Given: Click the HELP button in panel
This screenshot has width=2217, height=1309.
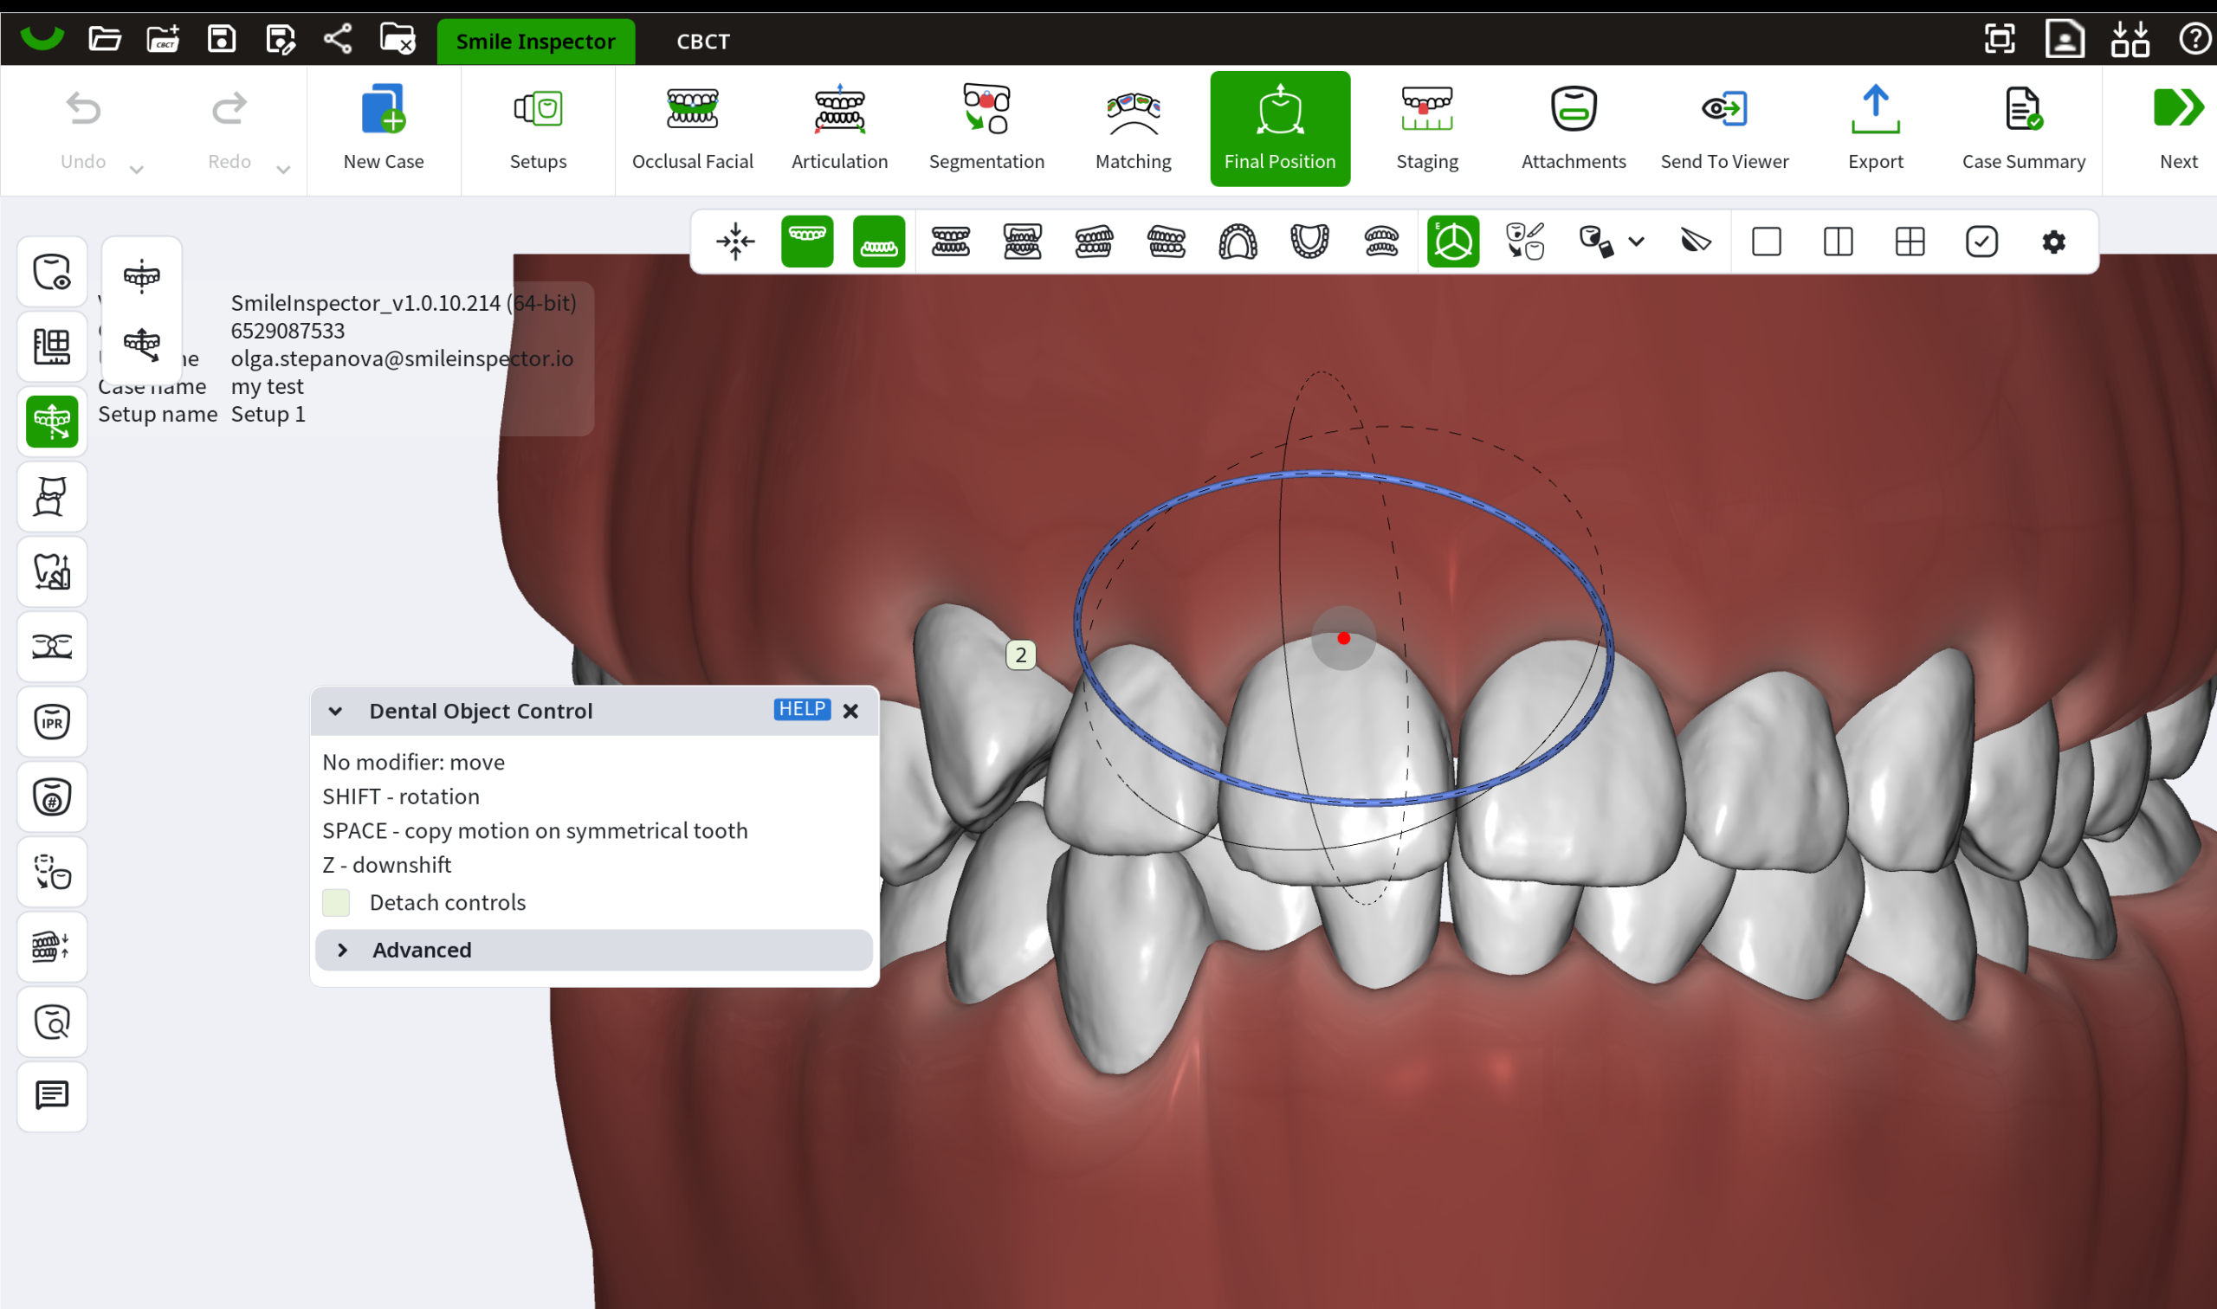Looking at the screenshot, I should click(x=801, y=709).
